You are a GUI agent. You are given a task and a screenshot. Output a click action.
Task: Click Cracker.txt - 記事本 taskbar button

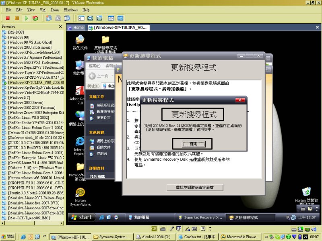tap(197, 237)
